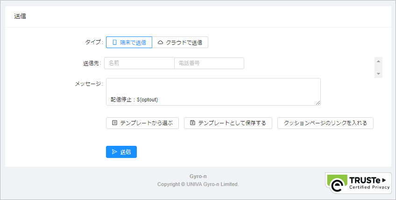The image size is (396, 200).
Task: Click the message textarea resize handle
Action: coord(318,103)
